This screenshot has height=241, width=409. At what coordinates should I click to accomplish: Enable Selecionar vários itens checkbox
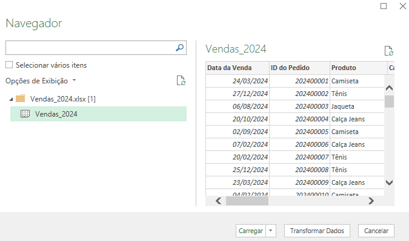[x=9, y=65]
